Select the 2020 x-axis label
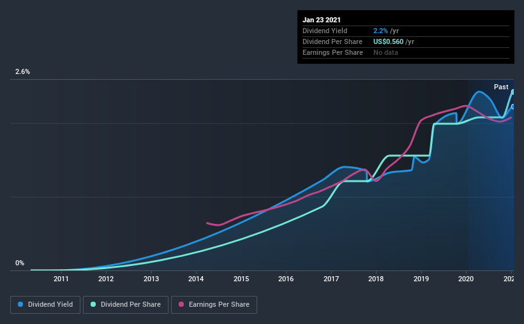The height and width of the screenshot is (324, 524). [466, 279]
